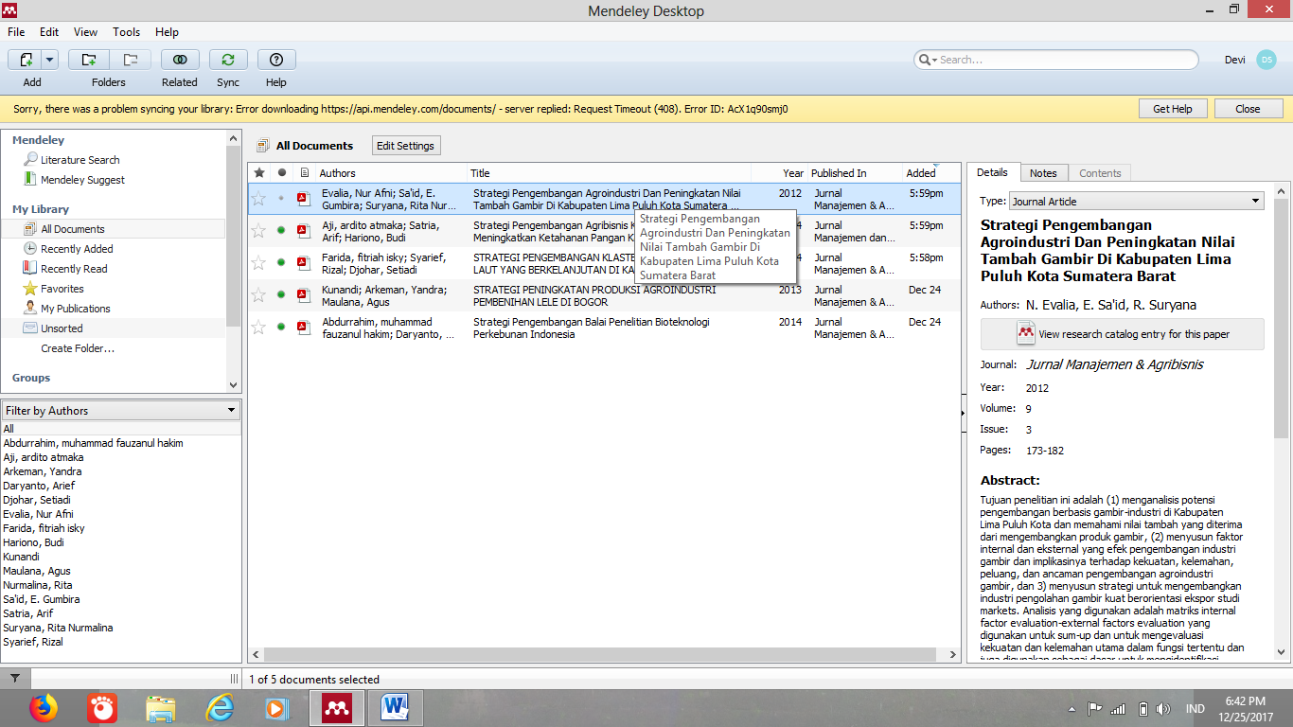The height and width of the screenshot is (727, 1293).
Task: Select Recently Read in sidebar
Action: pos(74,269)
